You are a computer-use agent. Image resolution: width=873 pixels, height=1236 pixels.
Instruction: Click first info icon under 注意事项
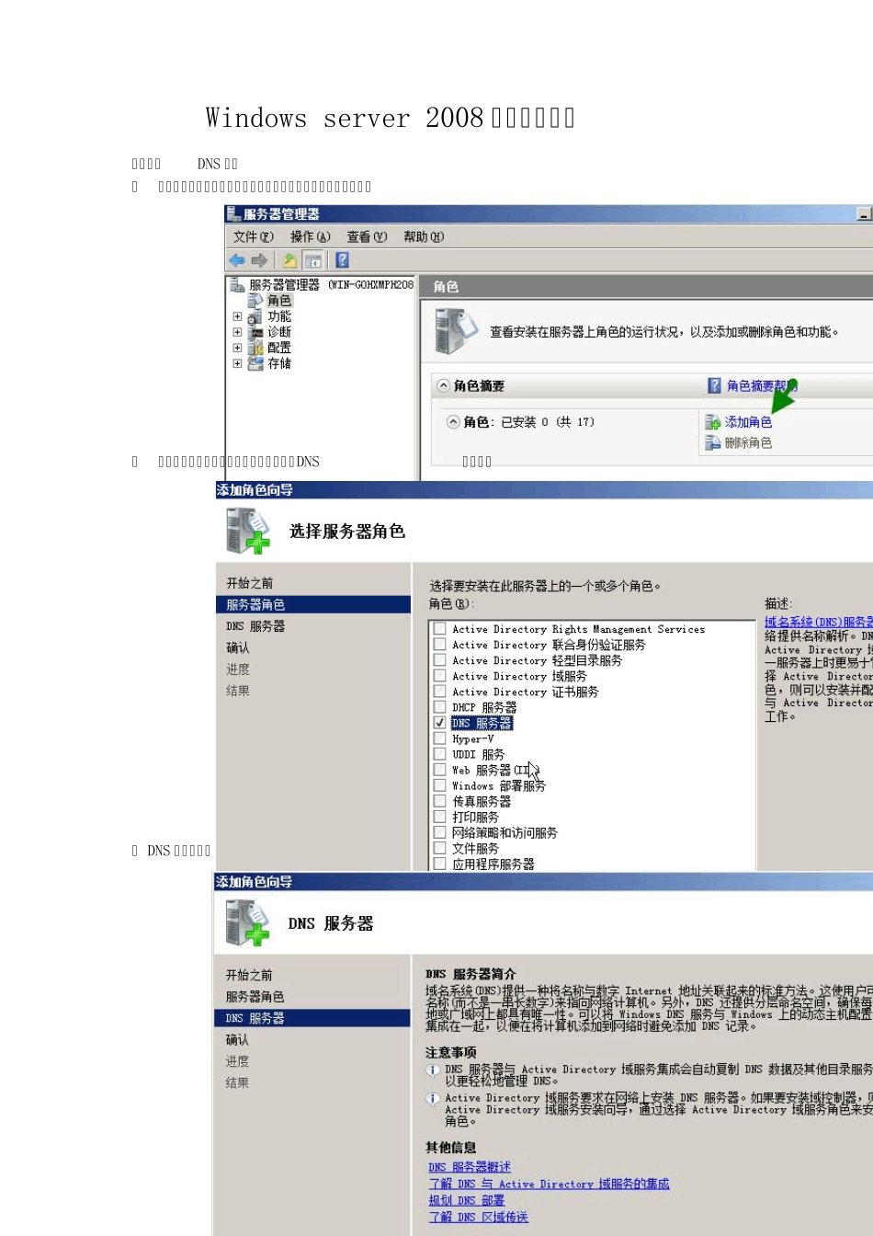pos(433,1071)
